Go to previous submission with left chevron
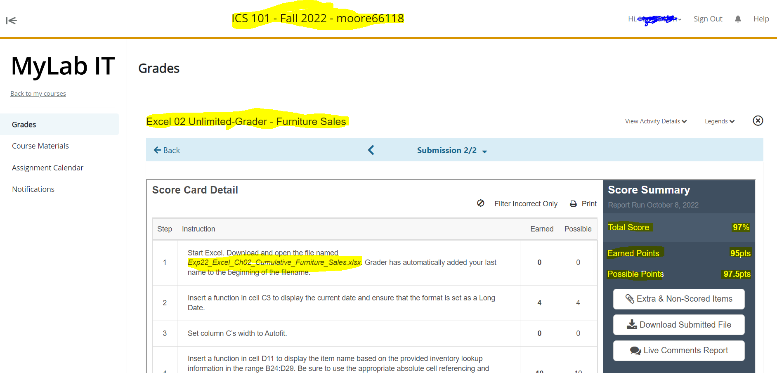This screenshot has height=373, width=777. tap(371, 150)
